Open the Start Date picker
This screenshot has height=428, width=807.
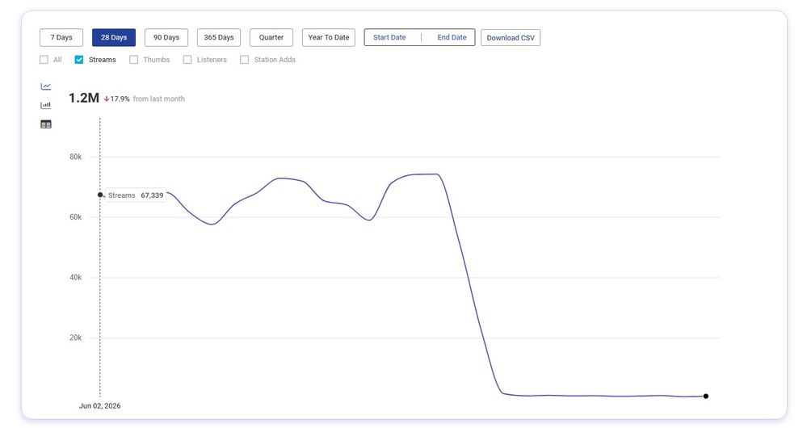389,38
